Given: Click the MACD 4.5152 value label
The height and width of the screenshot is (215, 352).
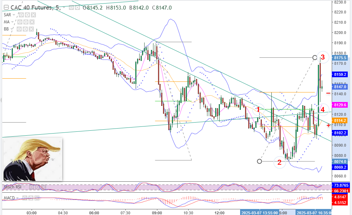Looking at the screenshot, I should (x=340, y=203).
